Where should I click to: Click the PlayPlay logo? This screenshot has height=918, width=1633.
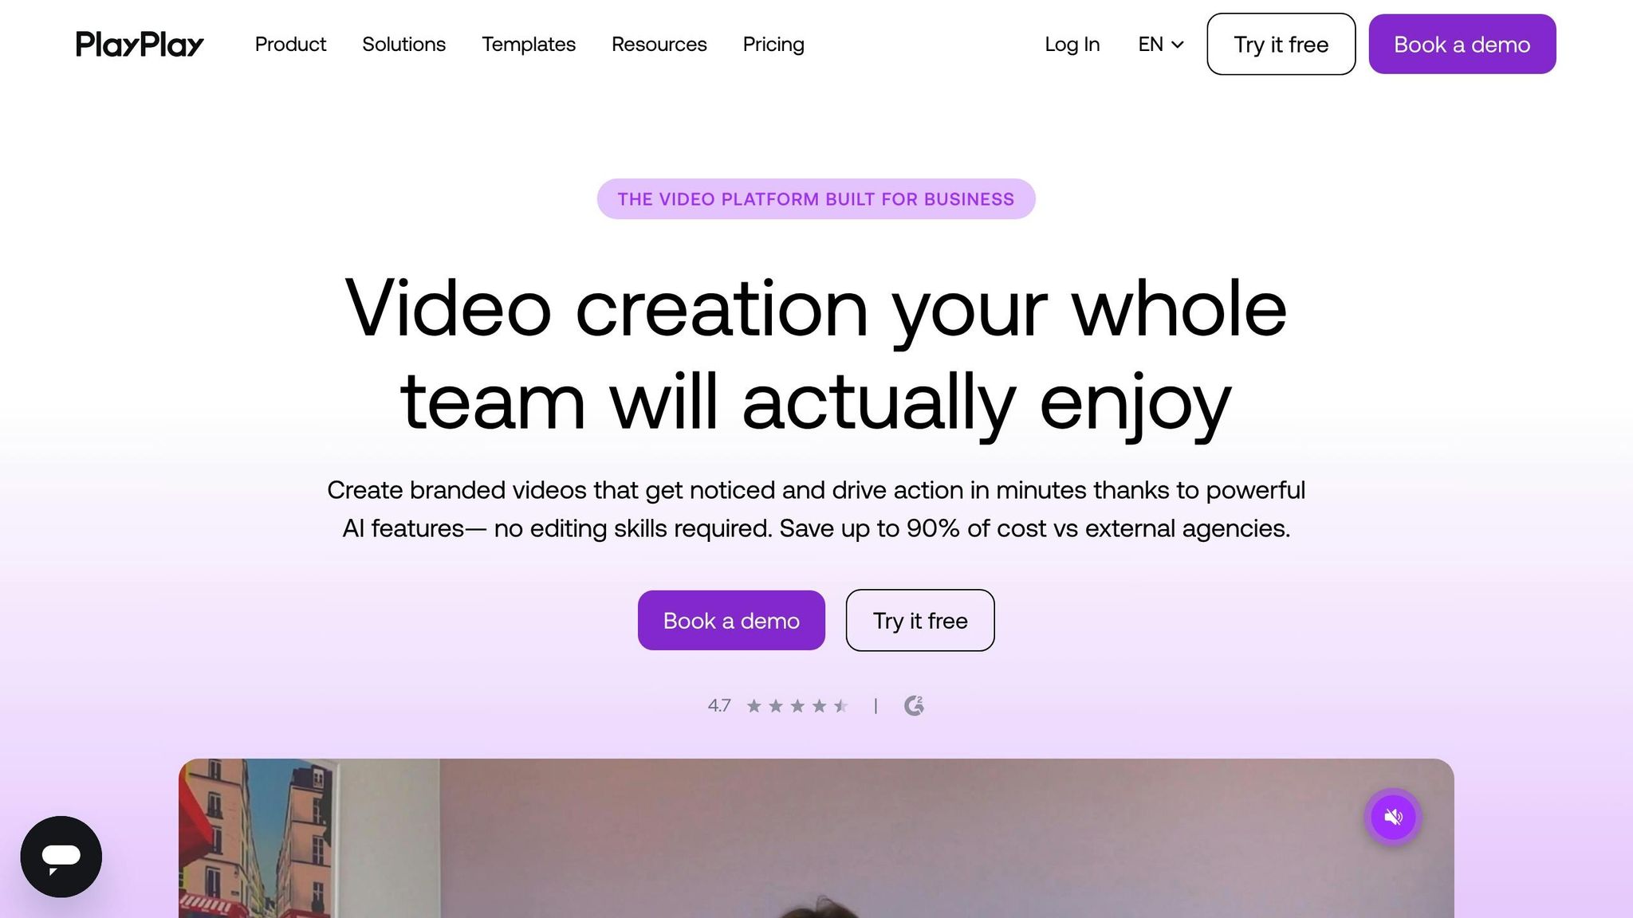pyautogui.click(x=140, y=45)
